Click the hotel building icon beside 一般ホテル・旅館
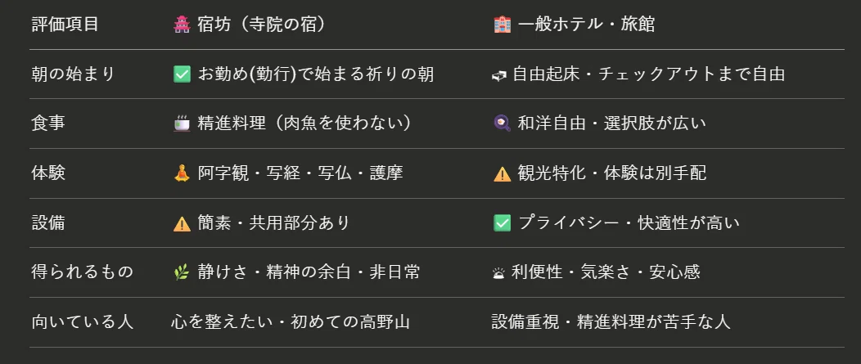 (x=502, y=25)
